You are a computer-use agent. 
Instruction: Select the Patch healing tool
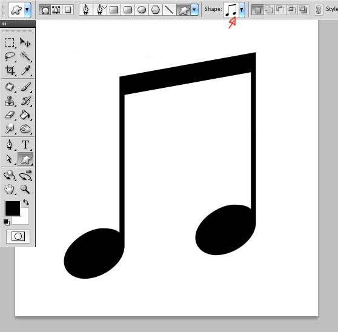click(10, 87)
